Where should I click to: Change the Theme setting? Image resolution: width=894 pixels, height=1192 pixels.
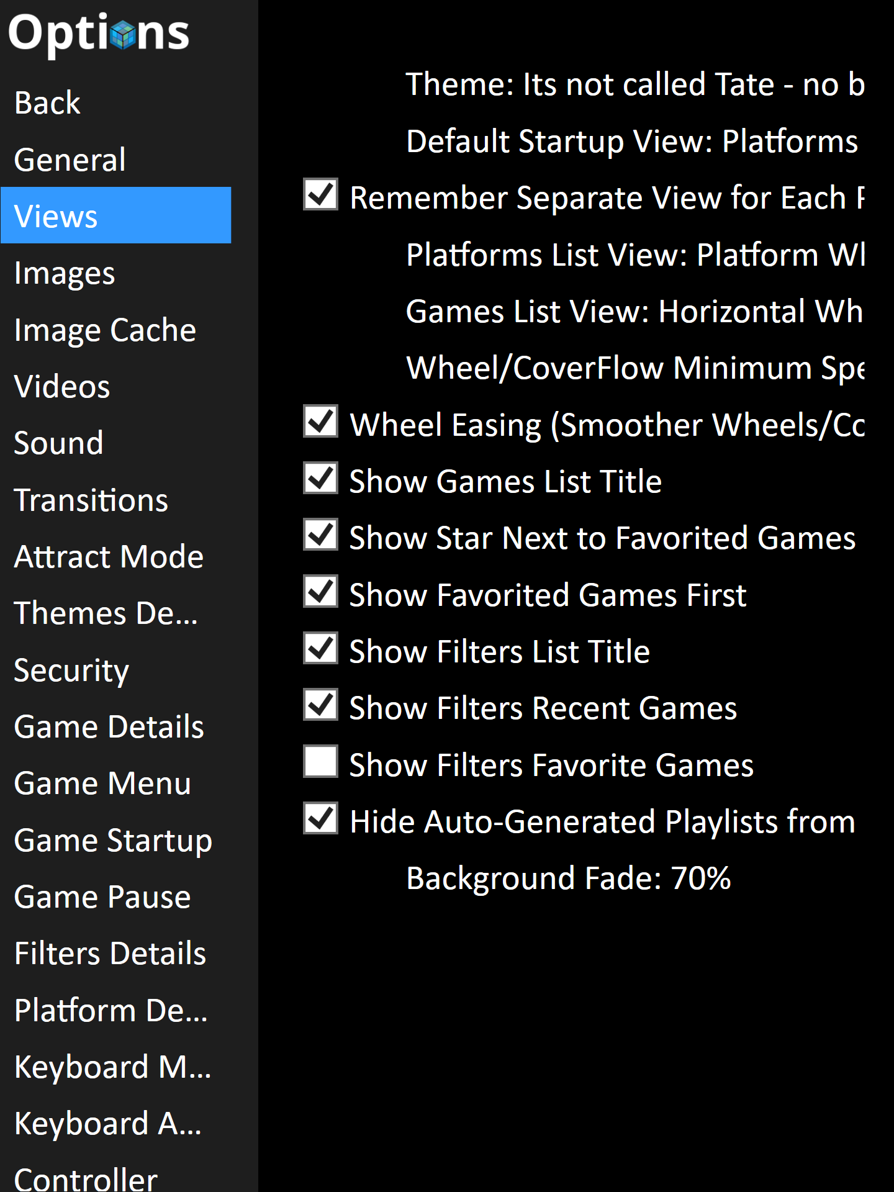pos(633,84)
